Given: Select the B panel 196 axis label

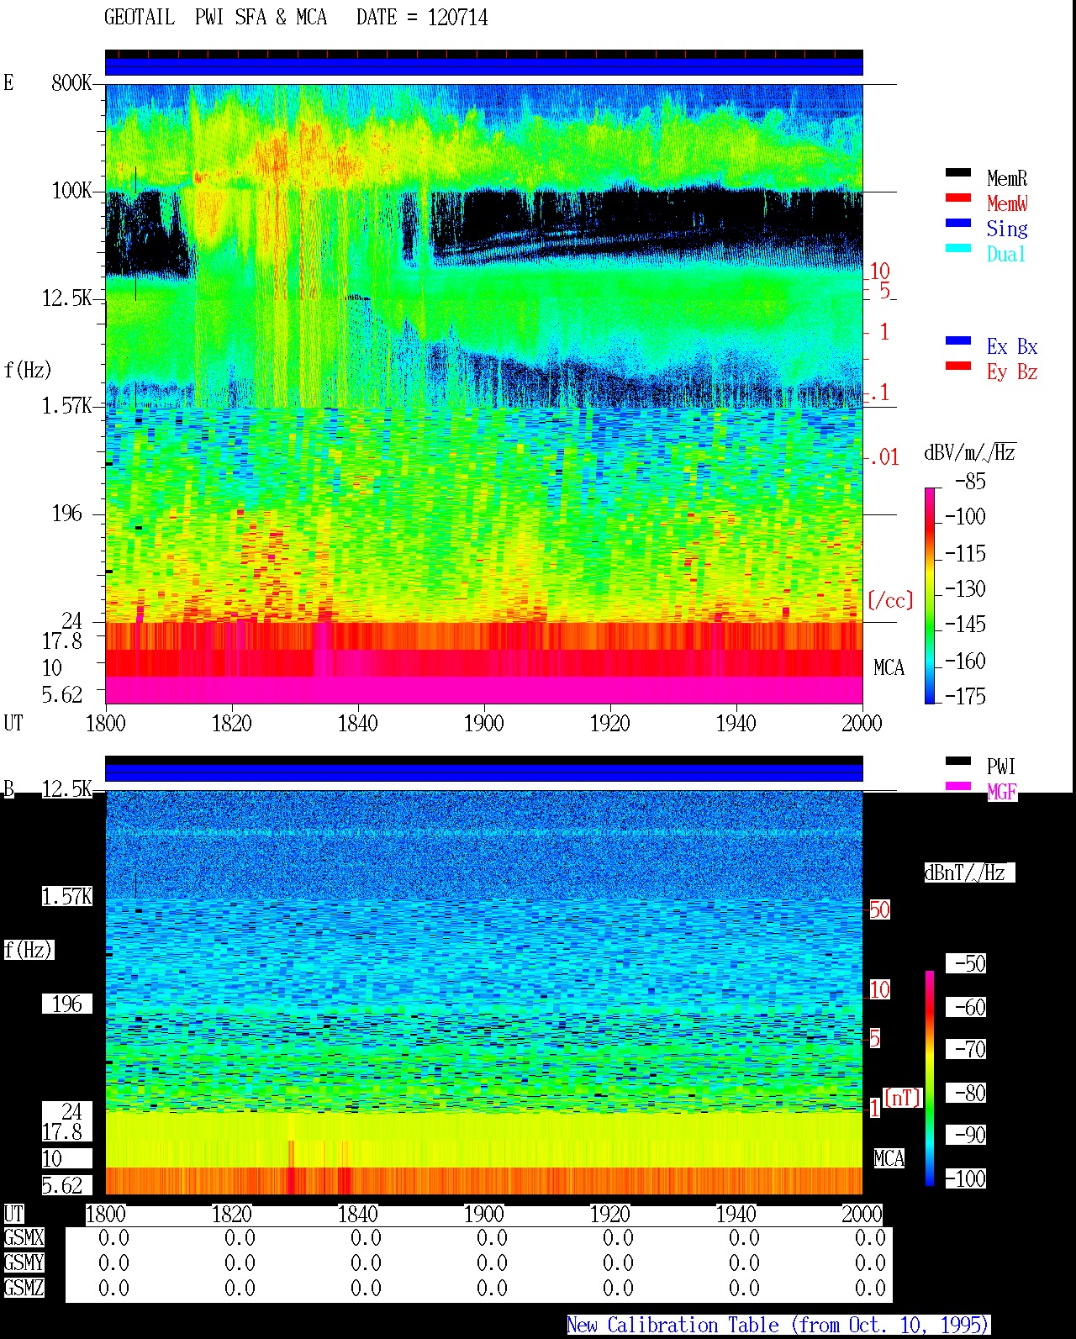Looking at the screenshot, I should 67,1004.
